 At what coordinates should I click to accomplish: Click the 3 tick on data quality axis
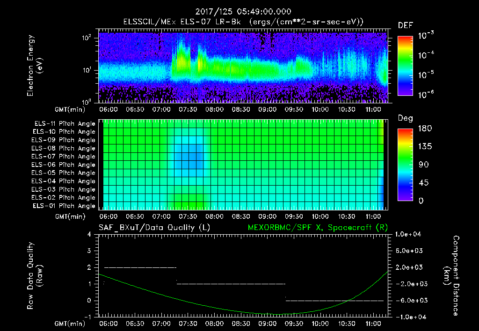[89, 251]
